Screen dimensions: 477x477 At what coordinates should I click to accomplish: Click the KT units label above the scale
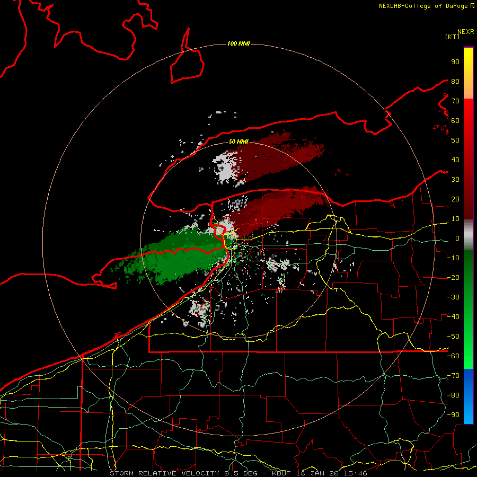[453, 37]
